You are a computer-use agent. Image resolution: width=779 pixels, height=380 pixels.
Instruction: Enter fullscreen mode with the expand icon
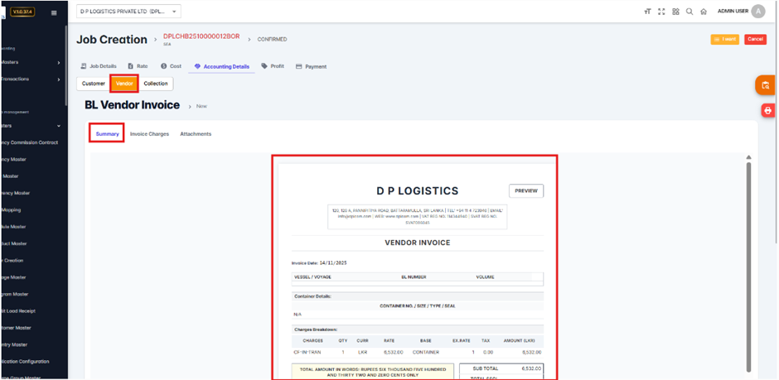pos(661,12)
